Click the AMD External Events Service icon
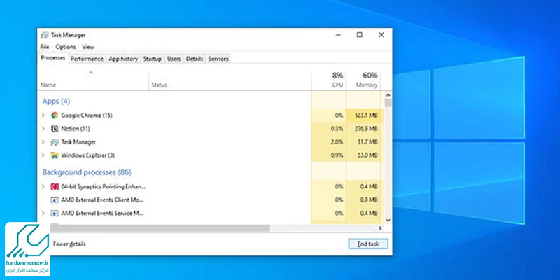The image size is (560, 280). point(55,213)
